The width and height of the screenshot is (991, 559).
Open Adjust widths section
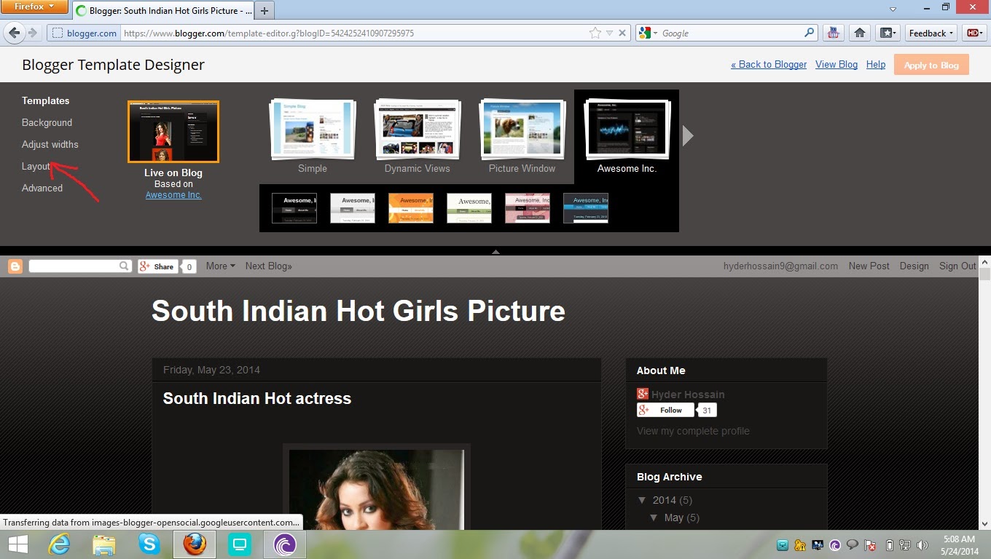50,144
